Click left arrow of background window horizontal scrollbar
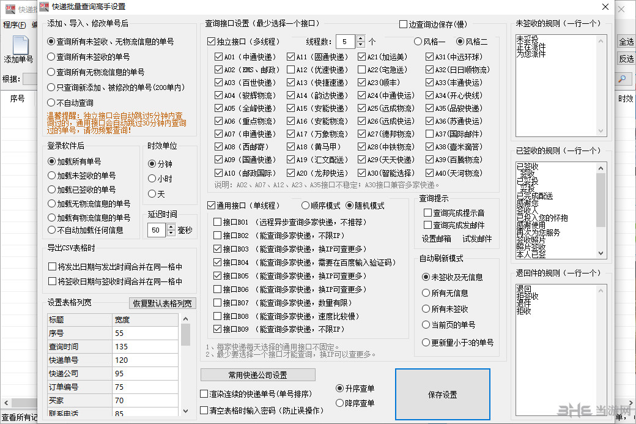Image resolution: width=636 pixels, height=424 pixels. (6, 403)
